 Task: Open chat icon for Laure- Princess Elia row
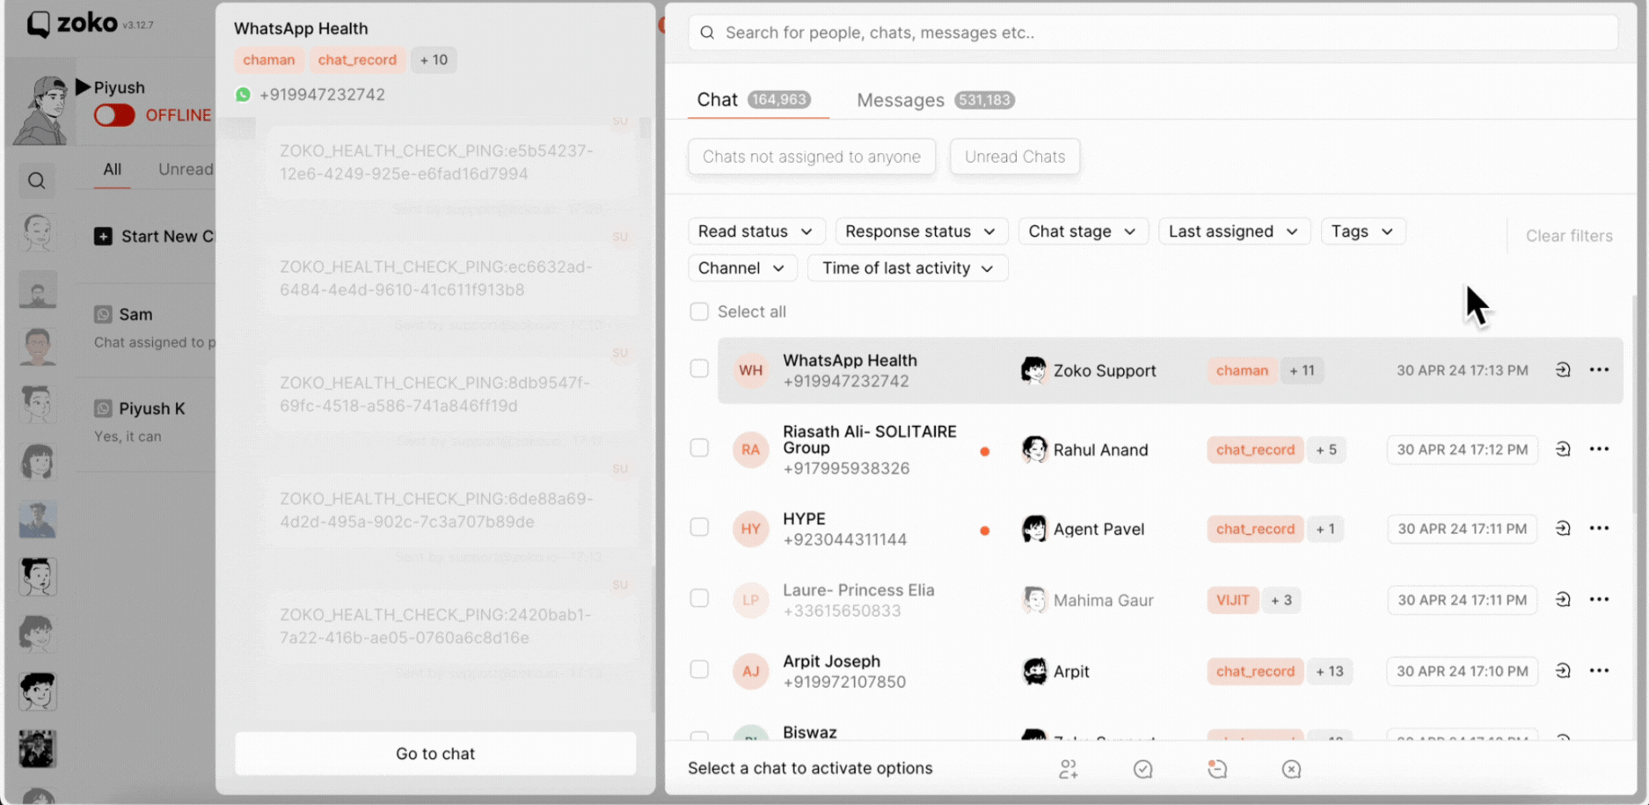[x=1563, y=600]
